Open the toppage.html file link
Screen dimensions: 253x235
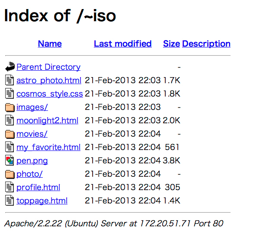click(42, 201)
